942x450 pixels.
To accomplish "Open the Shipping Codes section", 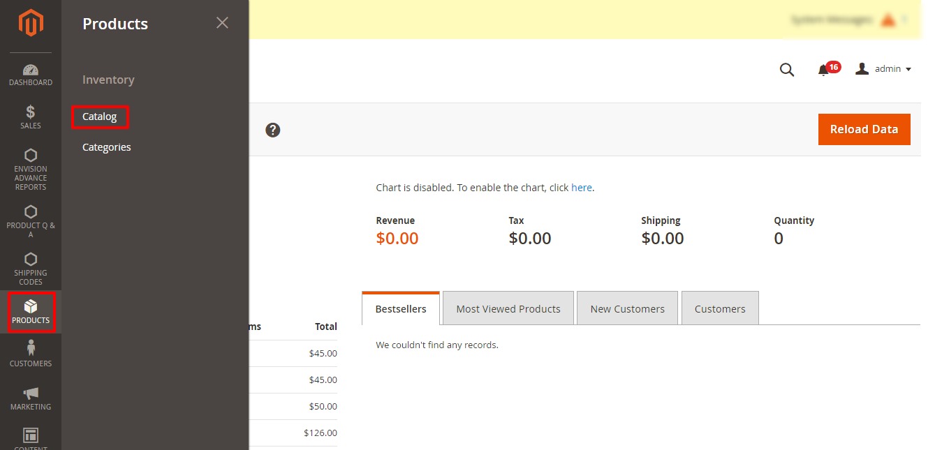I will coord(30,267).
